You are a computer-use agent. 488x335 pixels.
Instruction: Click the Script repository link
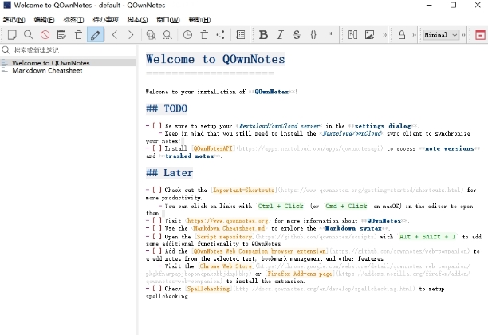224,237
